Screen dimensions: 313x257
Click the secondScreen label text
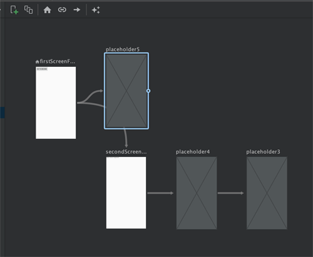[x=126, y=152]
